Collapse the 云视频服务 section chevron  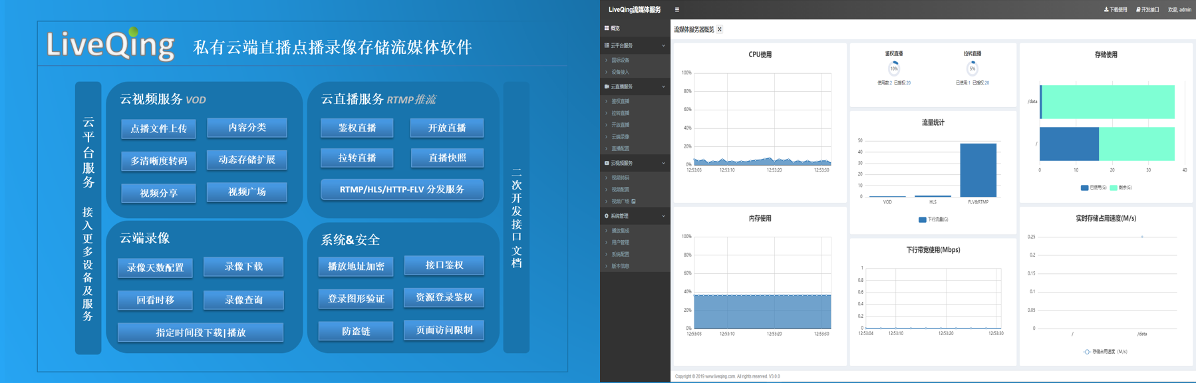(x=663, y=163)
